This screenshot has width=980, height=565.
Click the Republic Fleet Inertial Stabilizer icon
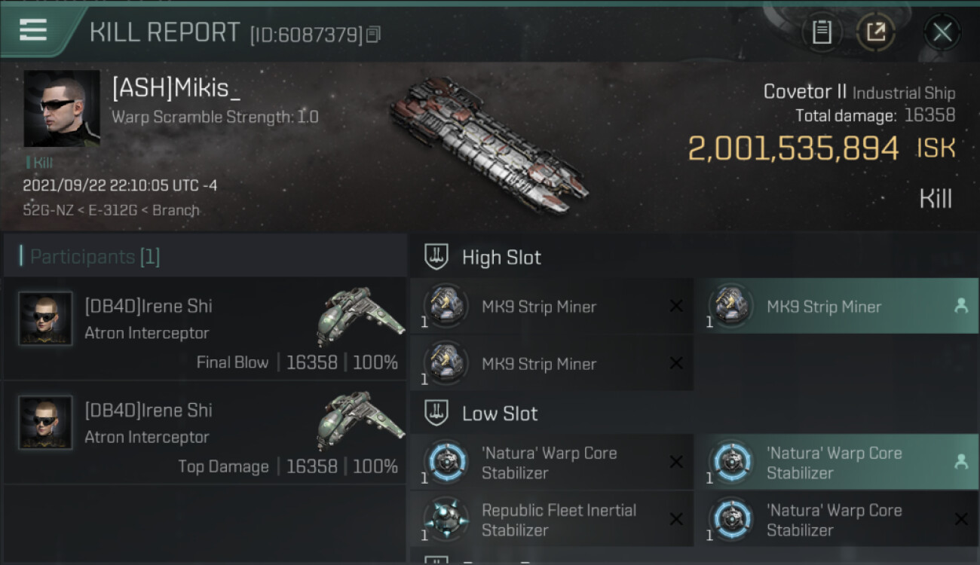[x=446, y=519]
